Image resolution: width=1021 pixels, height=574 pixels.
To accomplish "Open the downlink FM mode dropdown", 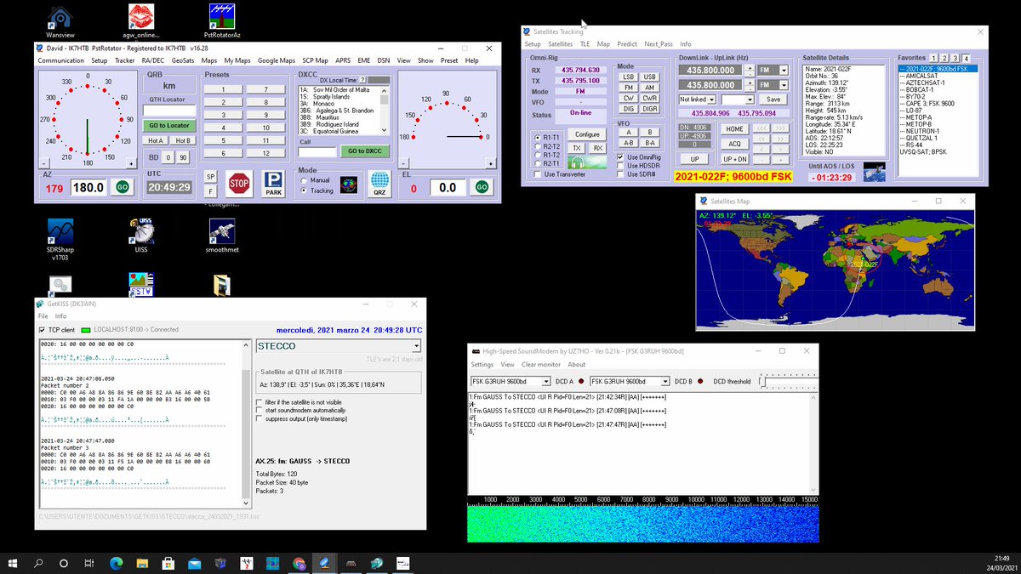I will click(x=784, y=71).
